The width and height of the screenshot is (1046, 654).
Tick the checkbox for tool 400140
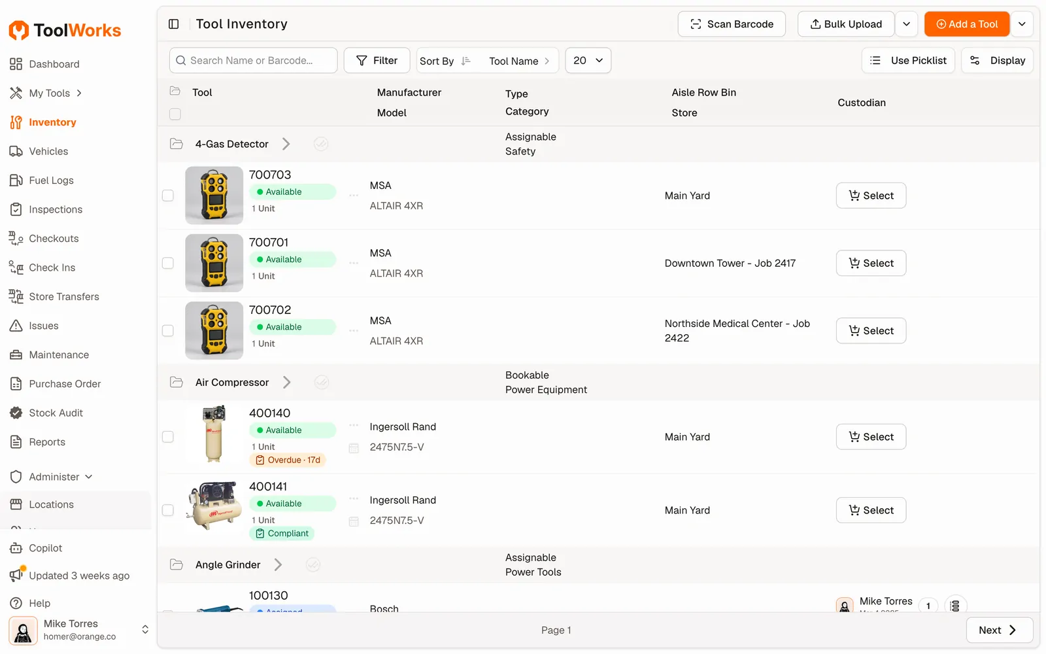(x=168, y=437)
